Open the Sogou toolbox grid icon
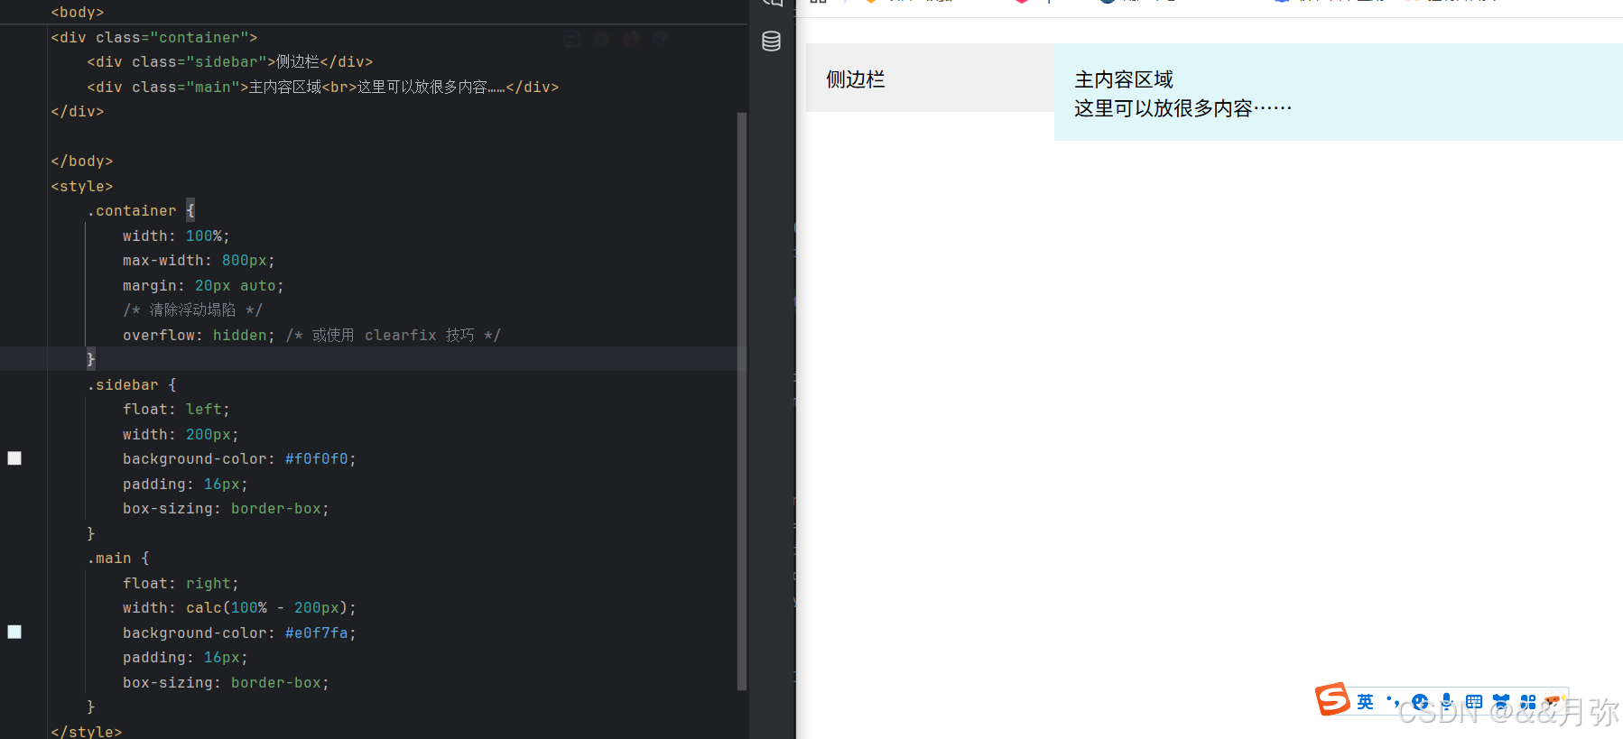Viewport: 1623px width, 739px height. click(1528, 702)
